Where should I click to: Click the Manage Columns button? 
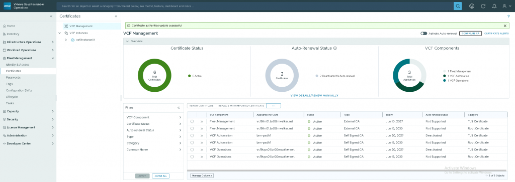pyautogui.click(x=202, y=175)
